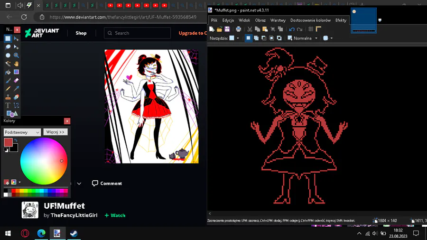
Task: Expand the image list arrow beside thumbnail
Action: click(380, 20)
